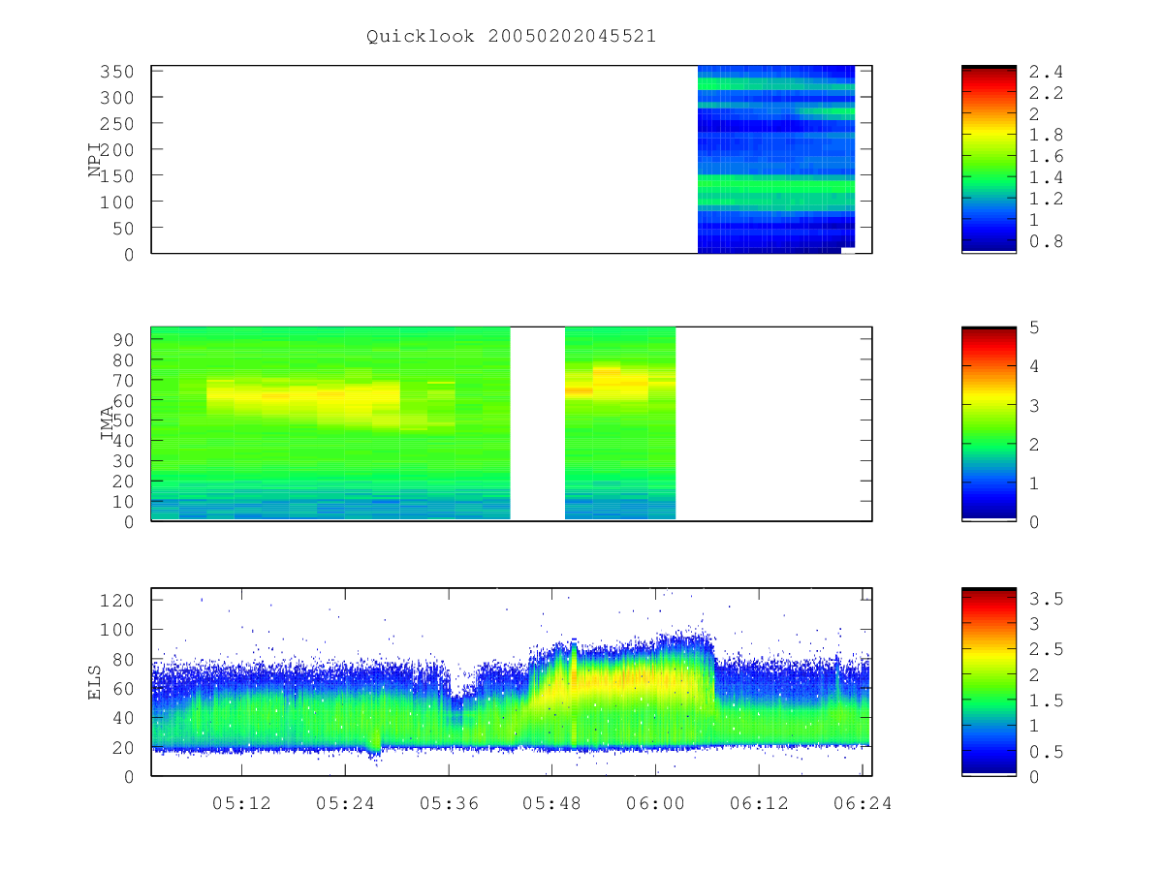
Task: Pick the 300 tick on NPI axis
Action: pos(118,98)
